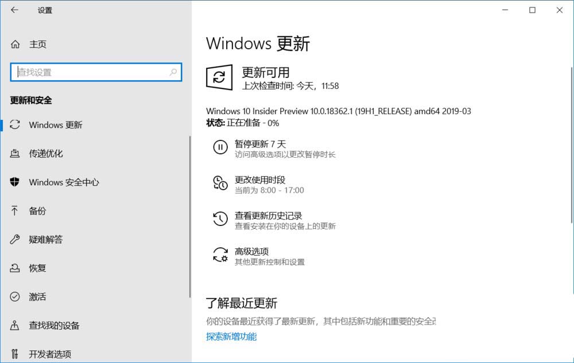This screenshot has width=574, height=363.
Task: Select the Windows 更新 sync icon in sidebar
Action: click(14, 125)
